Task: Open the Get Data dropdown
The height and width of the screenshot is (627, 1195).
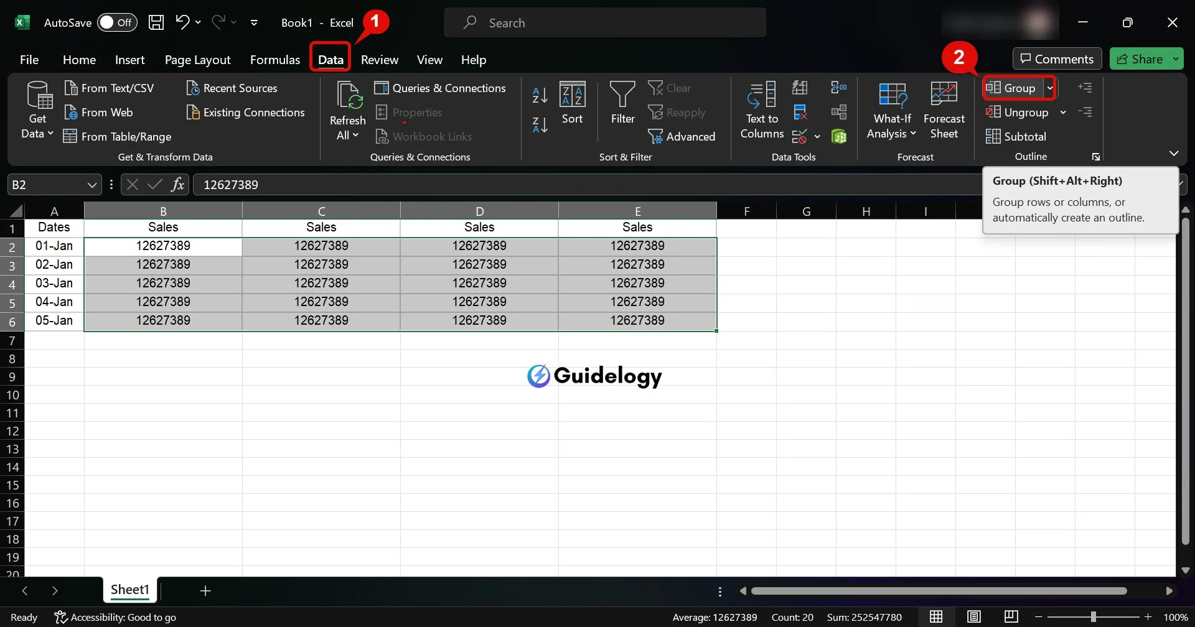Action: coord(38,111)
